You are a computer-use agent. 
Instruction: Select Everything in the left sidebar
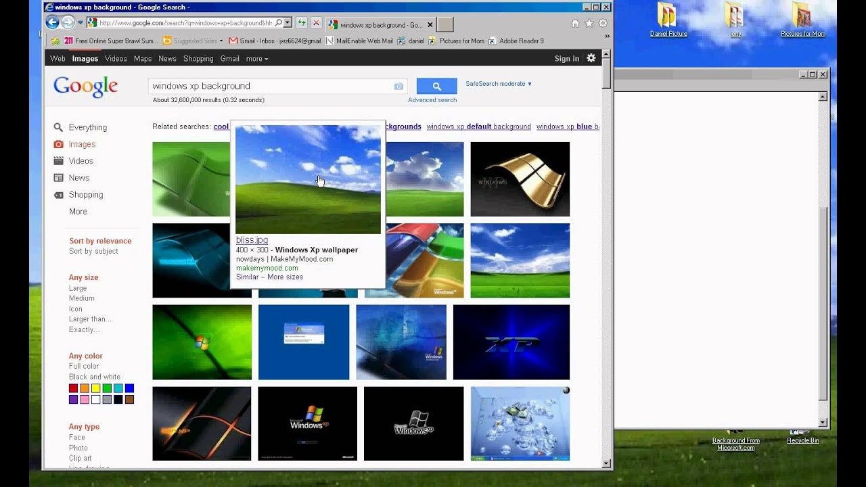pos(88,127)
